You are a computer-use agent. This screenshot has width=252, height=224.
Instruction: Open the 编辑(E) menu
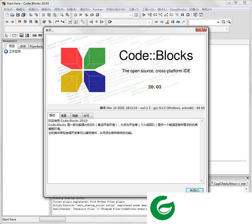coord(21,10)
